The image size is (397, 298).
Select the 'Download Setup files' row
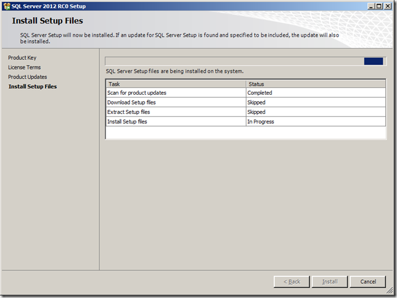tap(246, 102)
